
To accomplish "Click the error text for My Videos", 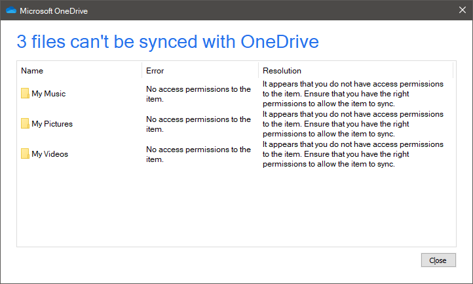I will pos(199,154).
